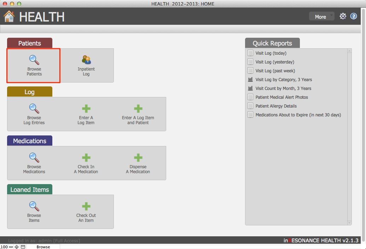Open Patient Allergy Details report

pyautogui.click(x=276, y=106)
